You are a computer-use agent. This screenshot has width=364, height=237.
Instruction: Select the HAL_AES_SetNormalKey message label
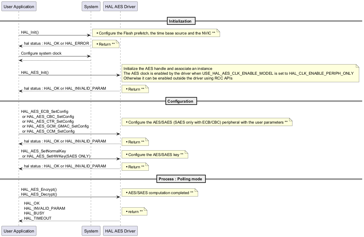pos(43,151)
